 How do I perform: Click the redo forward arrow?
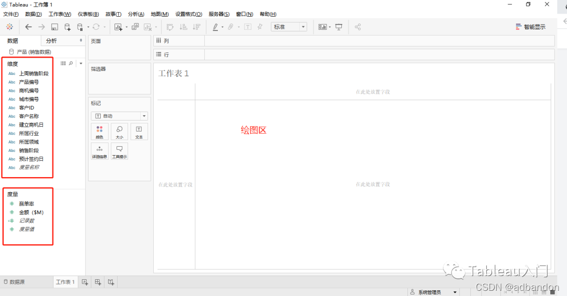(x=41, y=27)
